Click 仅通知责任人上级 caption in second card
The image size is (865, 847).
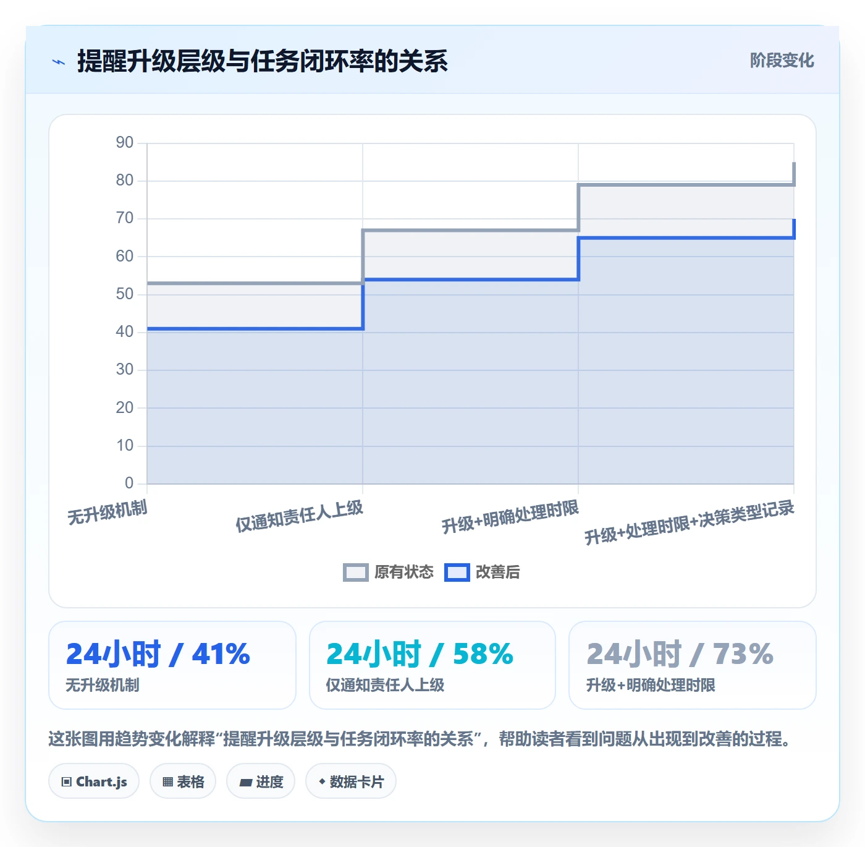click(385, 685)
